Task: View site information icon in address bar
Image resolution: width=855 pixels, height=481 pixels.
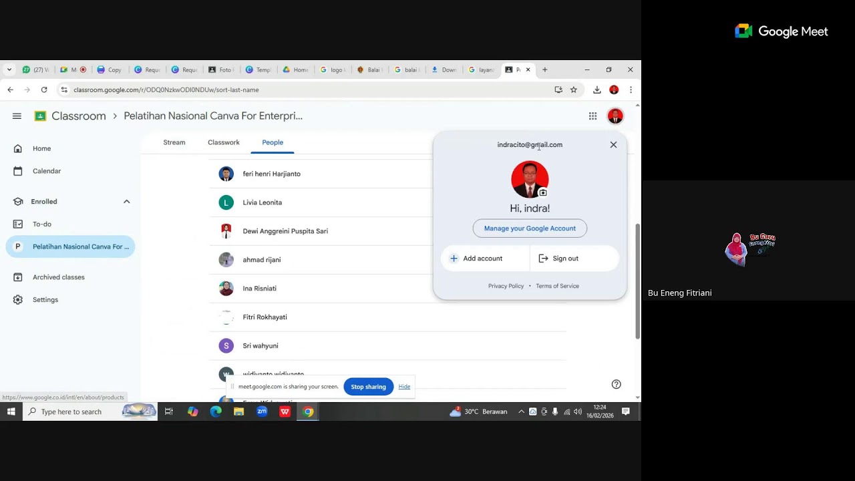Action: pos(63,90)
